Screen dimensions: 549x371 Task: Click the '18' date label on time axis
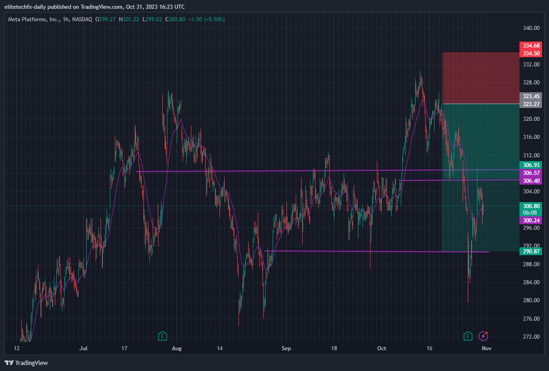click(x=334, y=348)
